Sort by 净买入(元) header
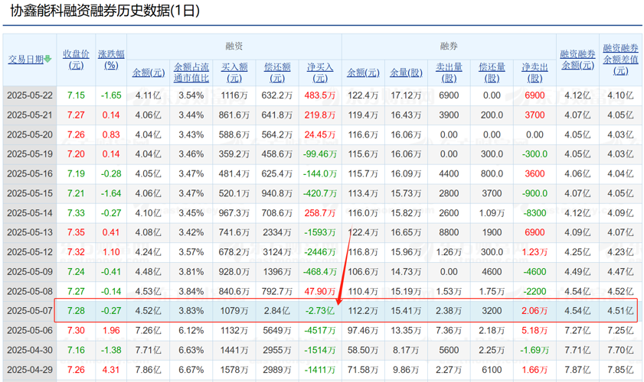This screenshot has width=644, height=382. (x=320, y=72)
